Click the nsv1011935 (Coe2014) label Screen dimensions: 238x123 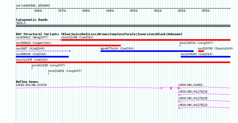point(32,60)
